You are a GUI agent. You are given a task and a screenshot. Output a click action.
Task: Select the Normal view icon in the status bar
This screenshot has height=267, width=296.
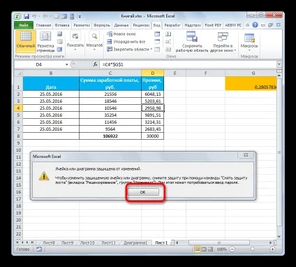(x=197, y=250)
